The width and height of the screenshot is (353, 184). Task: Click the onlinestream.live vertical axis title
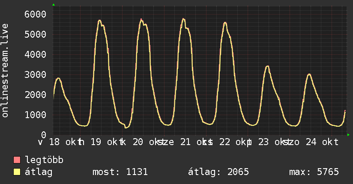point(5,71)
